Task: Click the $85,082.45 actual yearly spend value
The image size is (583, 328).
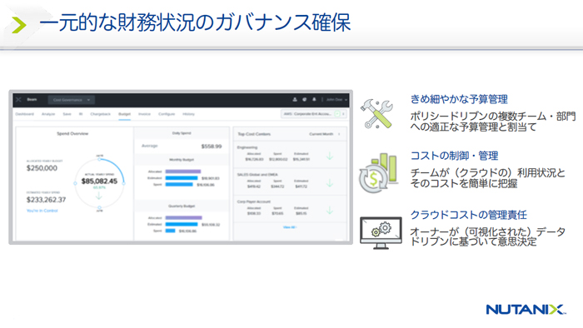Action: (x=99, y=181)
